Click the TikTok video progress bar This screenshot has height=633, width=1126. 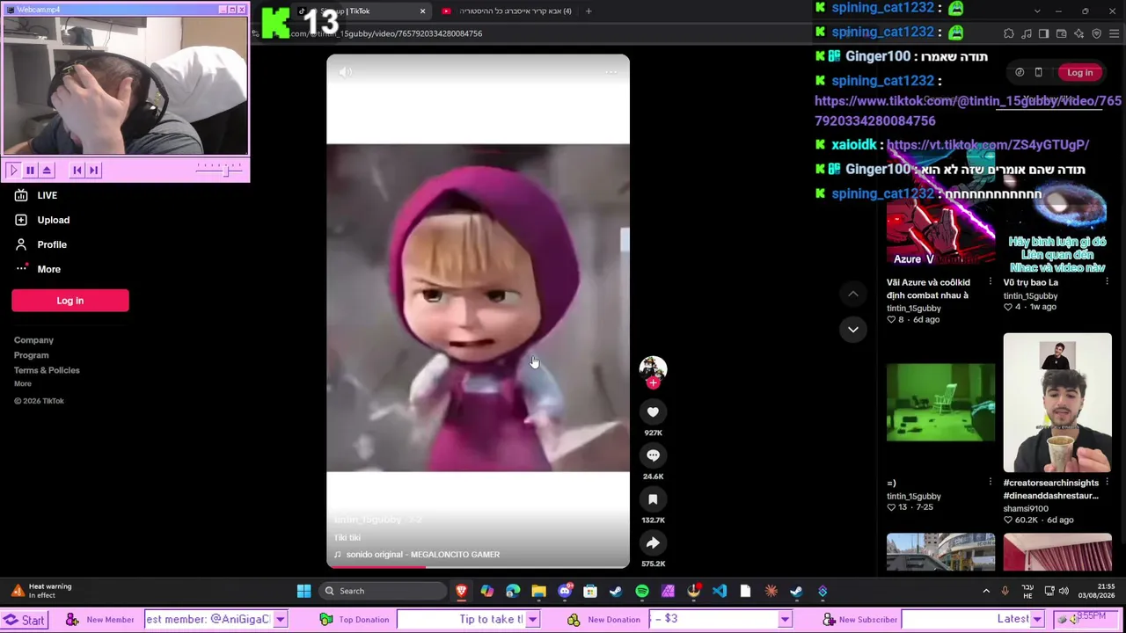click(x=478, y=567)
